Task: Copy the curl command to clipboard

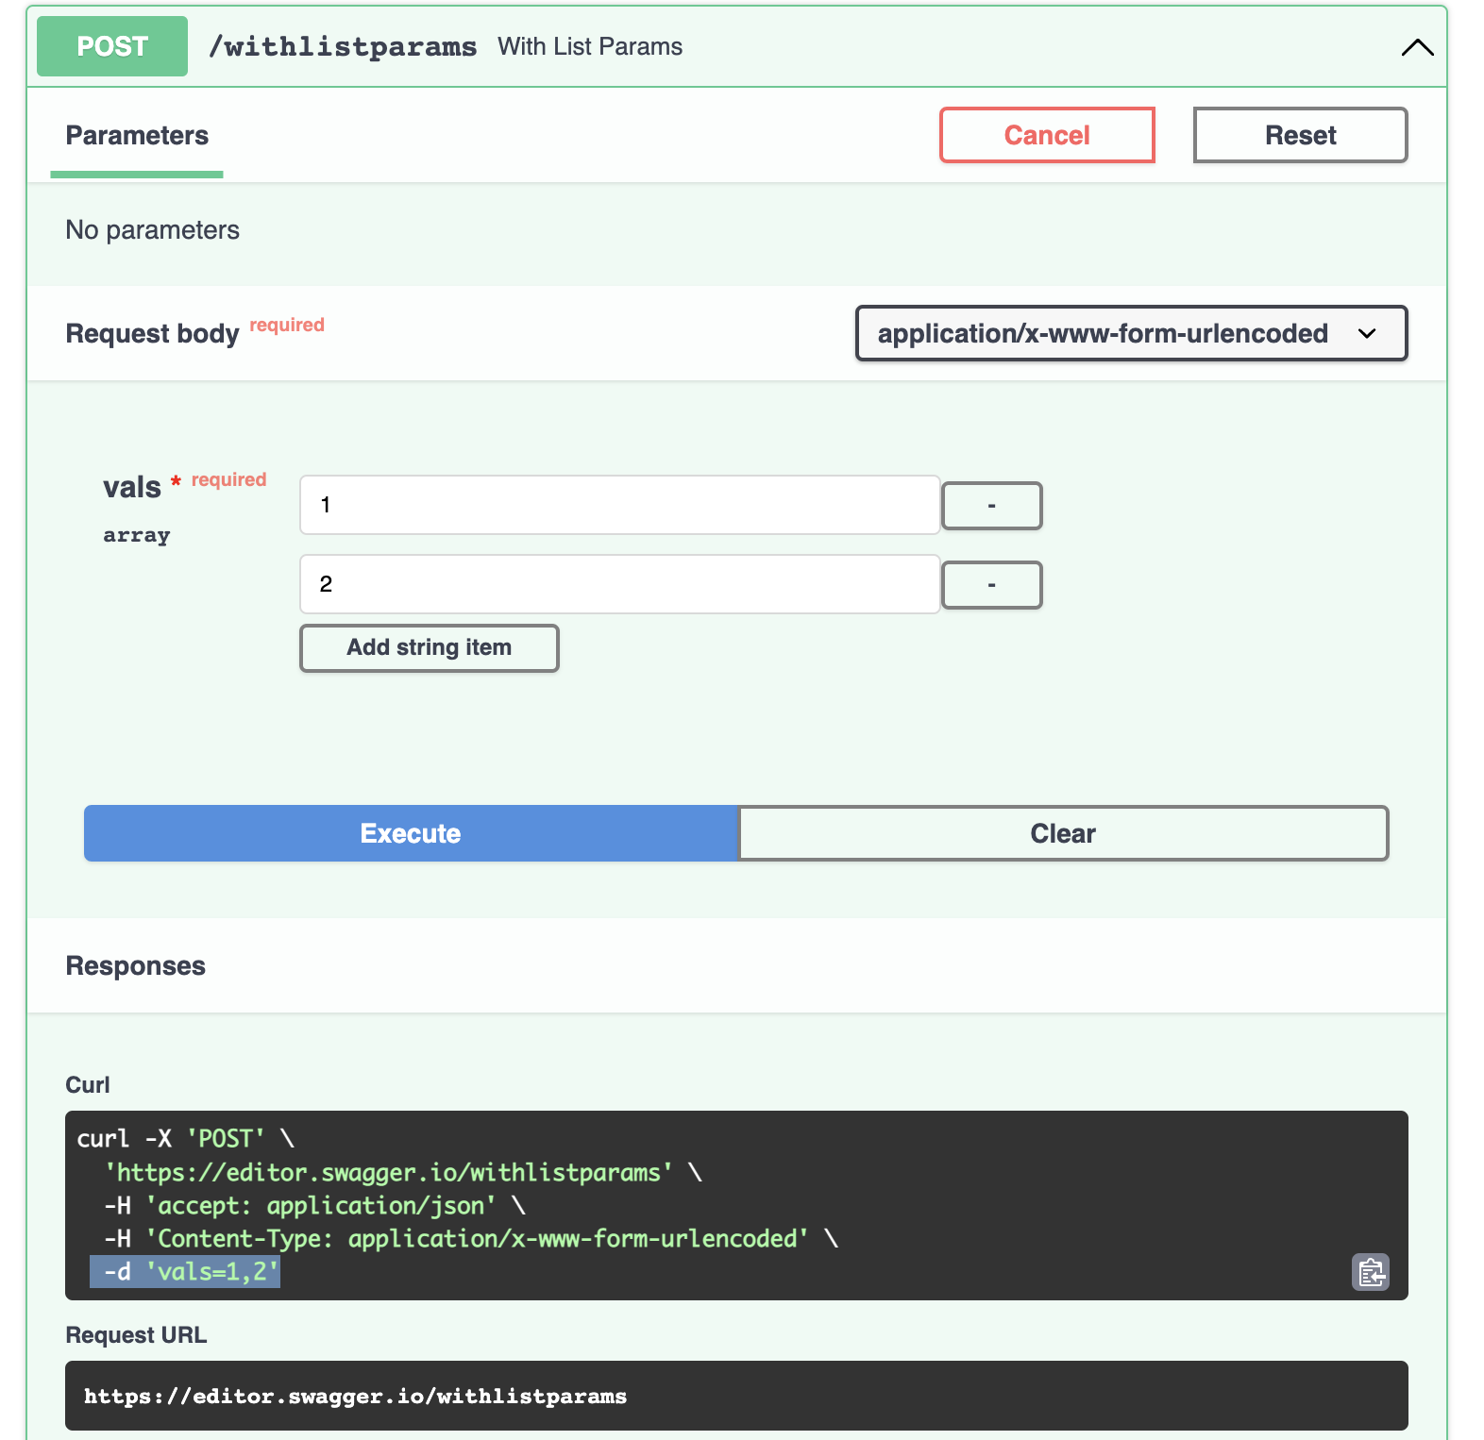Action: pos(1371,1272)
